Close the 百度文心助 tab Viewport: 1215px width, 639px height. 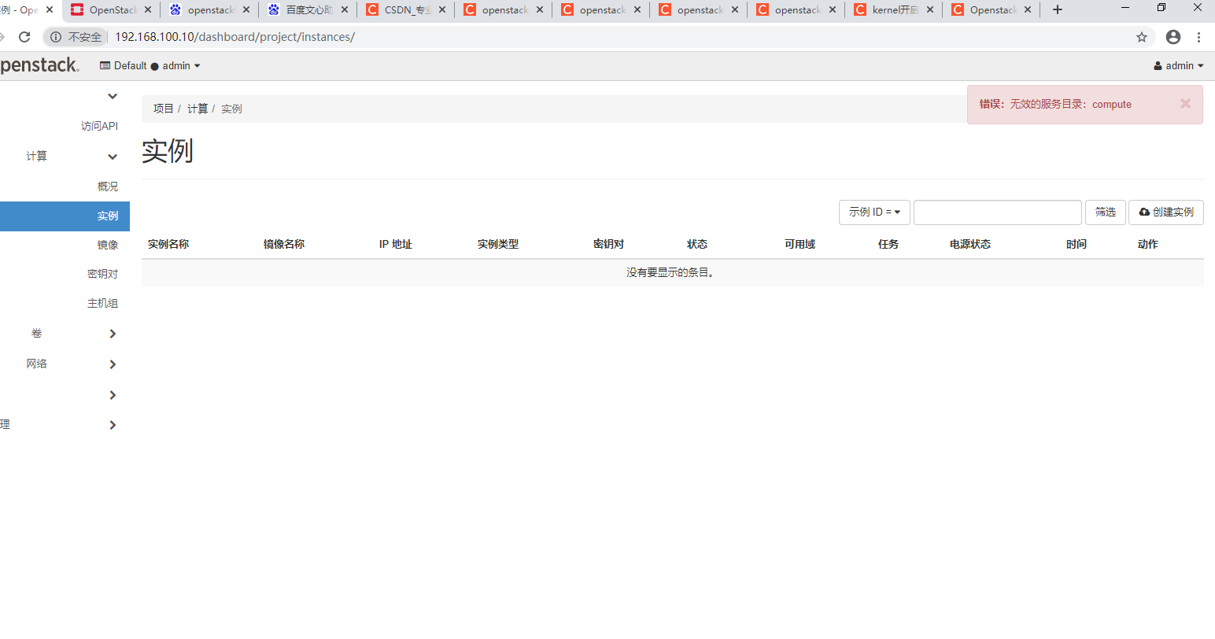point(345,9)
